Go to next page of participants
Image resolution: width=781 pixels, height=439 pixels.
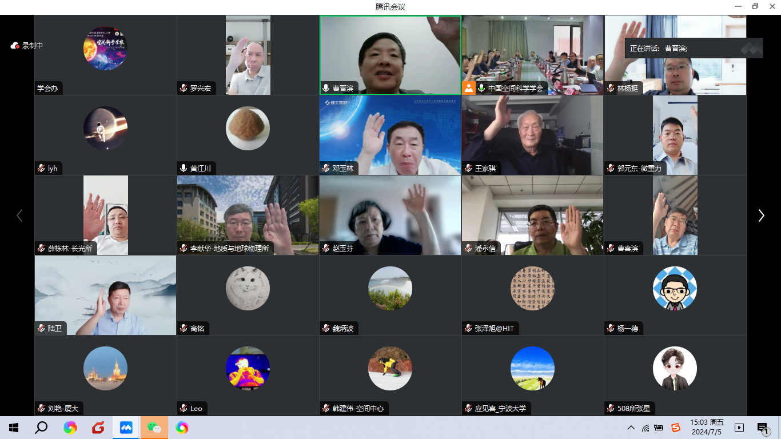(761, 215)
